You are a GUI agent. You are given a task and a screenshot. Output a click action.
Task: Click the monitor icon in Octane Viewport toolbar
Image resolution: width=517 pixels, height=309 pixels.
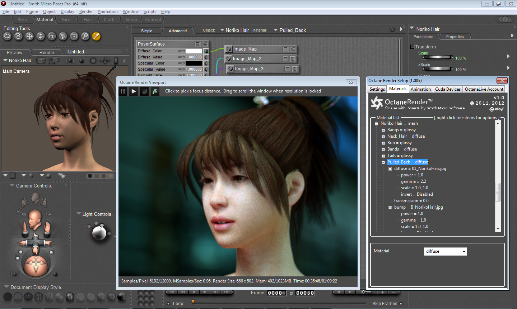tap(144, 91)
